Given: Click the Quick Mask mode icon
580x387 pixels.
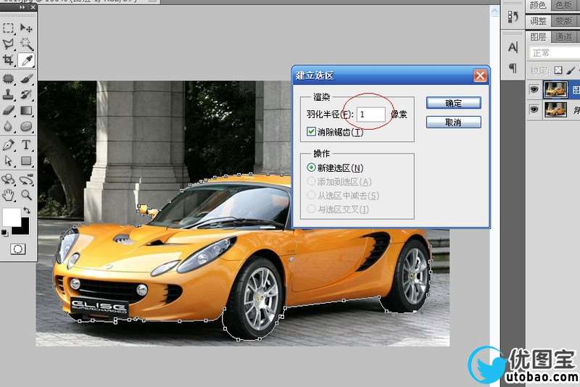Looking at the screenshot, I should [x=18, y=249].
